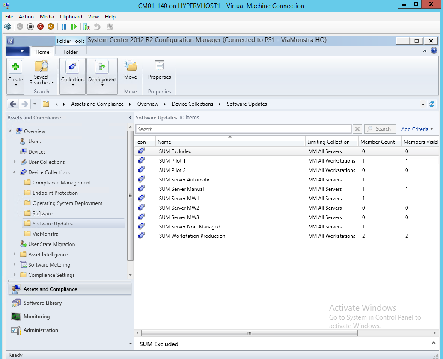443x359 pixels.
Task: Open the Software Library workspace
Action: [42, 303]
